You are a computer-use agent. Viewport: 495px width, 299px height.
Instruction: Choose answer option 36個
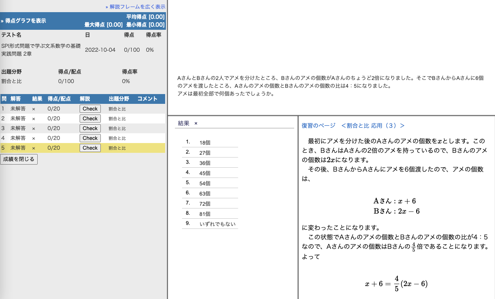pyautogui.click(x=205, y=163)
